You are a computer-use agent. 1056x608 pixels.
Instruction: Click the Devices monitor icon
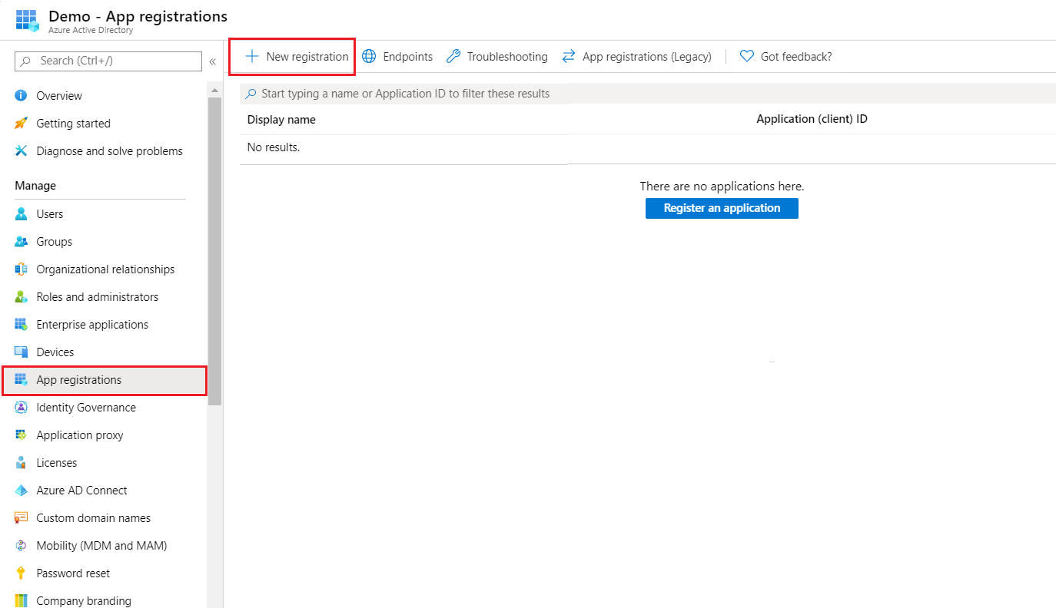21,352
